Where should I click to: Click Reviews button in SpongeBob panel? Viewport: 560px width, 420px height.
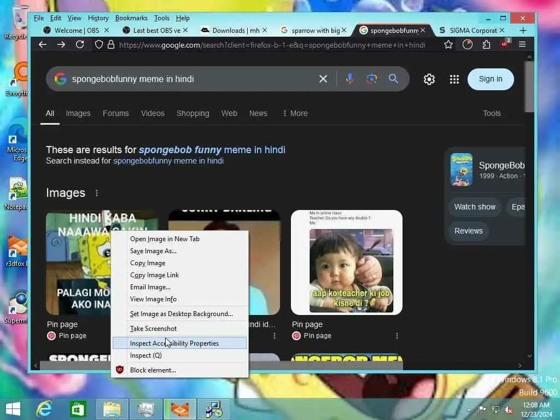pos(468,231)
